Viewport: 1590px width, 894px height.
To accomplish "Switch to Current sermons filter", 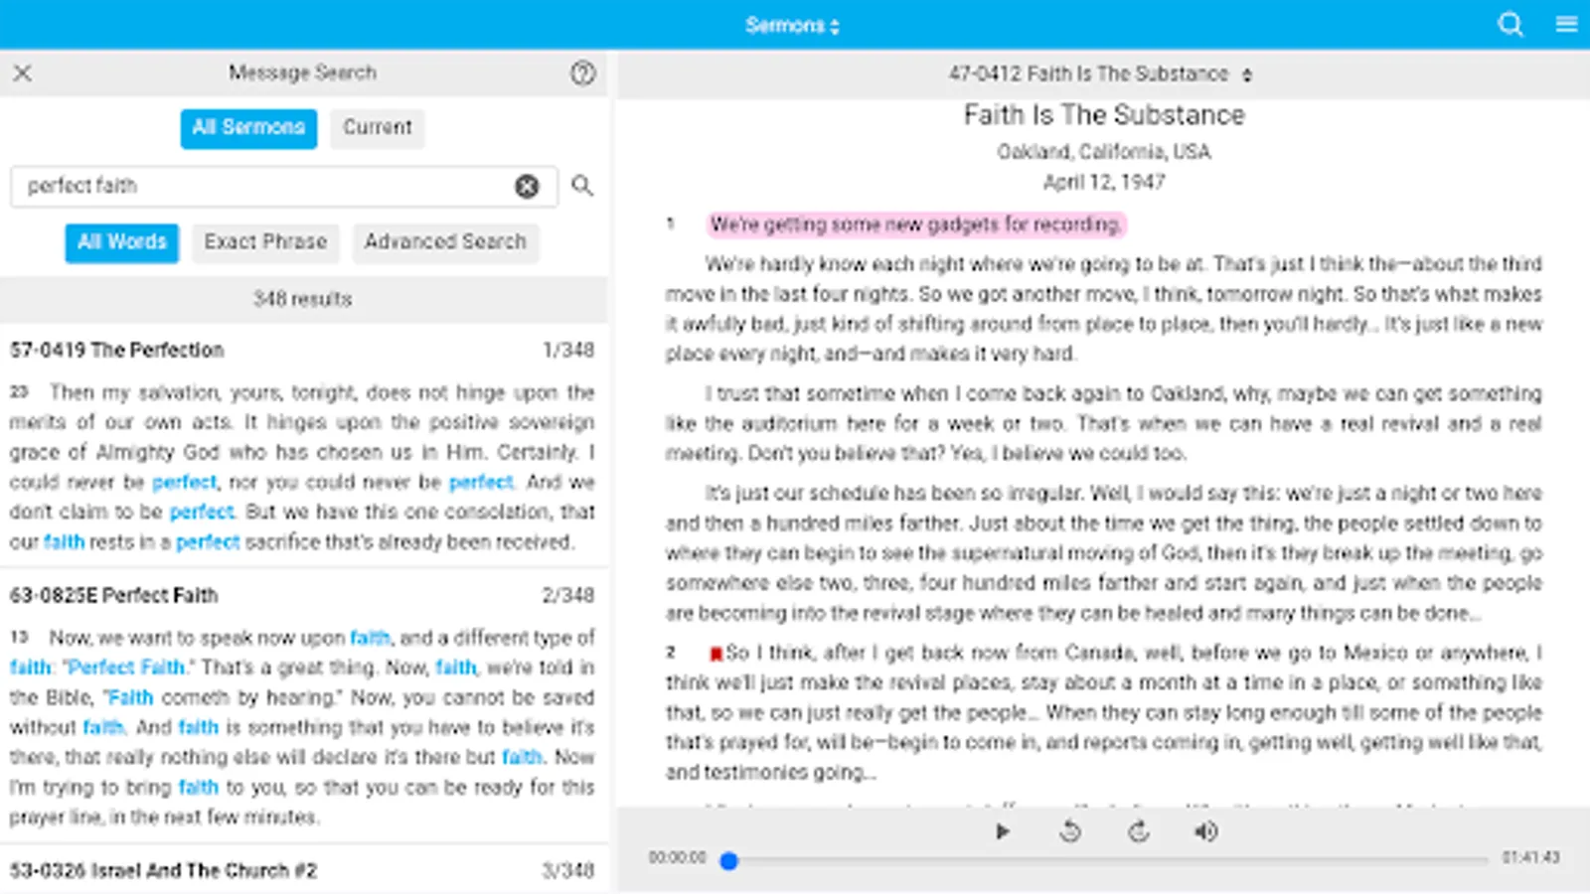I will tap(377, 127).
